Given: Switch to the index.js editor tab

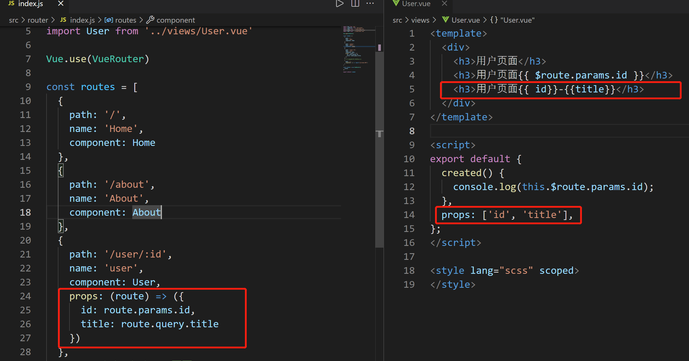Looking at the screenshot, I should tap(30, 3).
